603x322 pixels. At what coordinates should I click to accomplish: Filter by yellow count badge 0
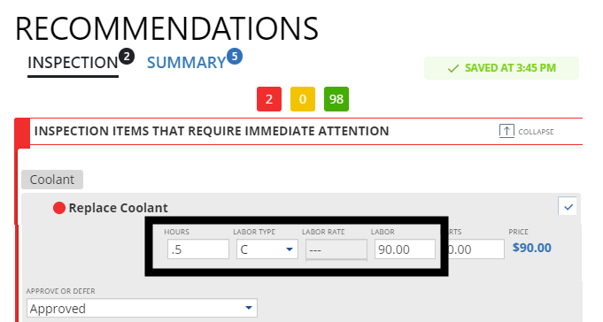click(303, 99)
